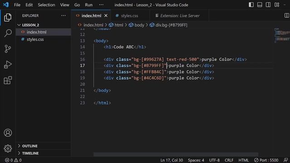
Task: Show more menu items via ellipsis
Action: [101, 5]
